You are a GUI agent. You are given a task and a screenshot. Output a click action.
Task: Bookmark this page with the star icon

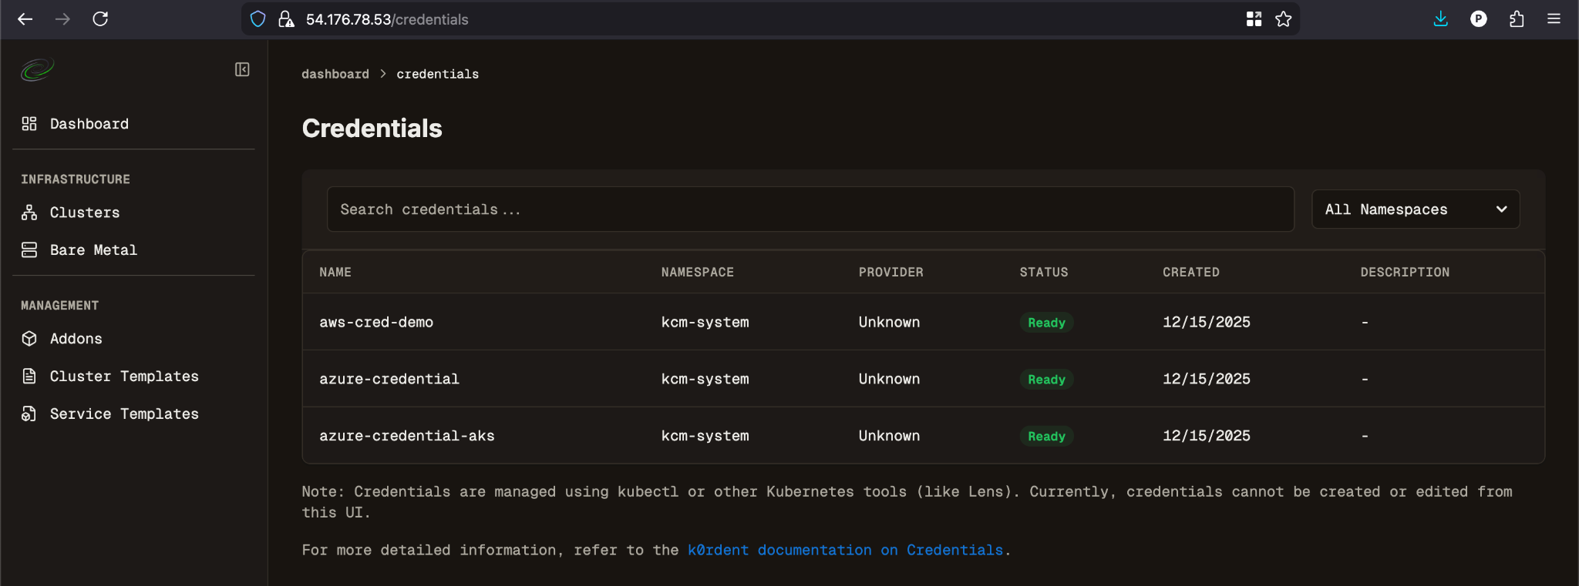click(1283, 19)
